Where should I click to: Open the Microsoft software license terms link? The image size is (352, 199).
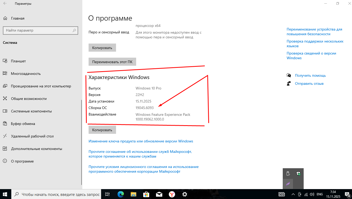[x=143, y=169]
